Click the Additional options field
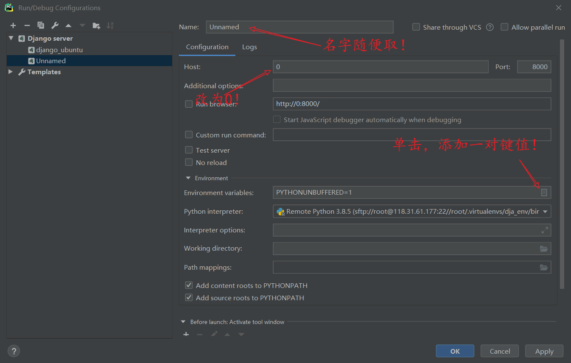 pyautogui.click(x=412, y=85)
